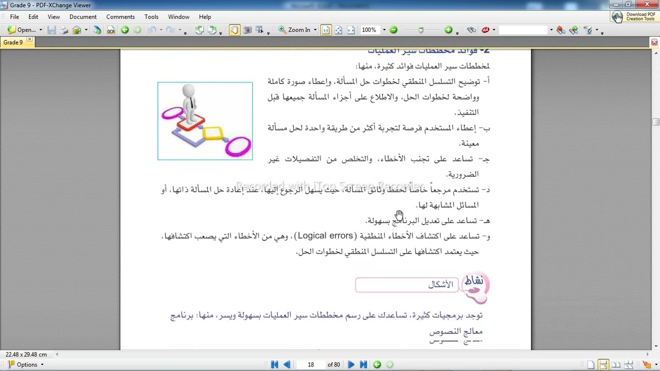This screenshot has width=660, height=371.
Task: Set continuous page layout
Action: (x=603, y=365)
